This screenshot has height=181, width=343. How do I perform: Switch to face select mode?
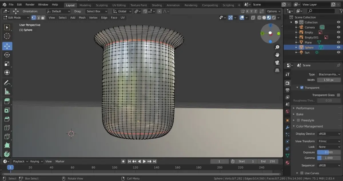point(43,17)
